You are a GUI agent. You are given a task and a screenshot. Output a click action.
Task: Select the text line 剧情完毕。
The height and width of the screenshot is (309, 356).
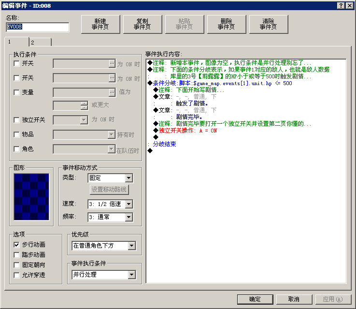[189, 117]
